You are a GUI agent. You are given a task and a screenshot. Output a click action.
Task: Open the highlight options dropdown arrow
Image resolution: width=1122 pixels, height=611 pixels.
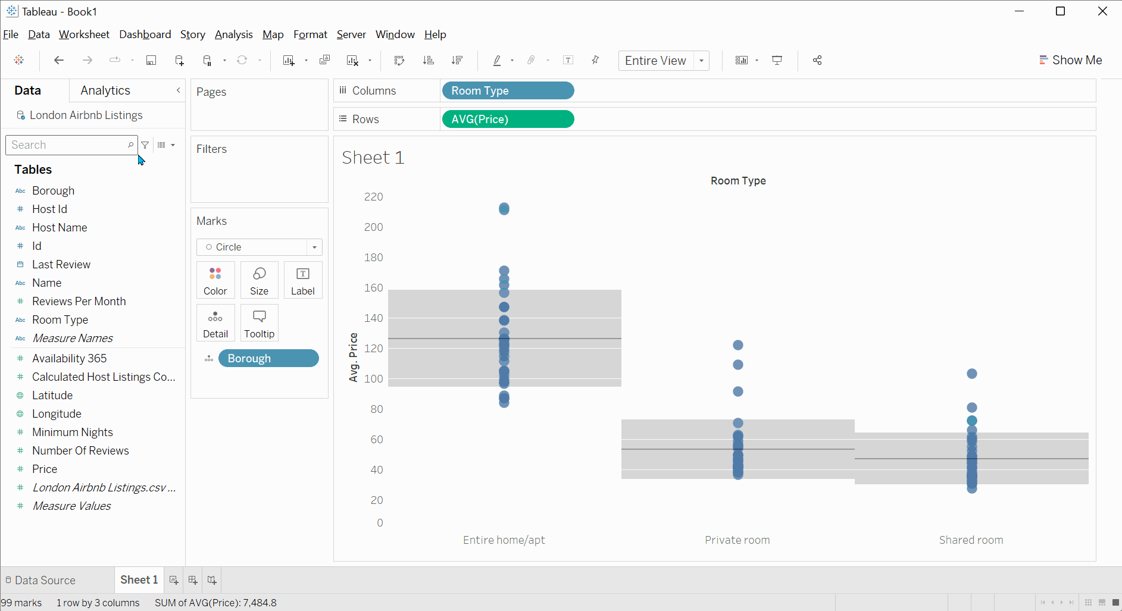(512, 60)
